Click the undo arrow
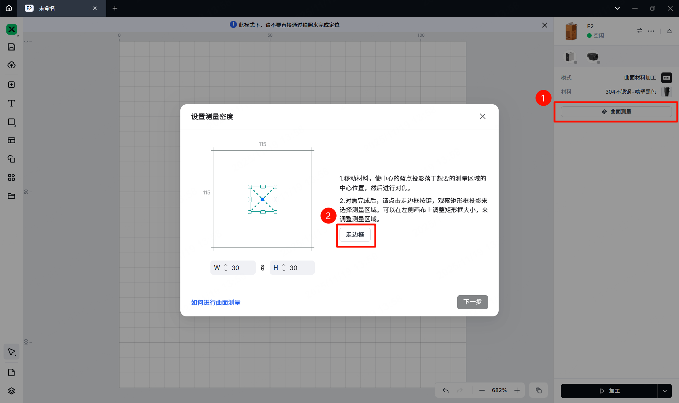Viewport: 679px width, 403px height. (446, 390)
